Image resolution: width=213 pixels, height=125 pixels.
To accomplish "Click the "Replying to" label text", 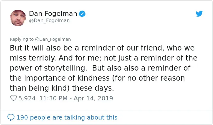I will pos(22,39).
